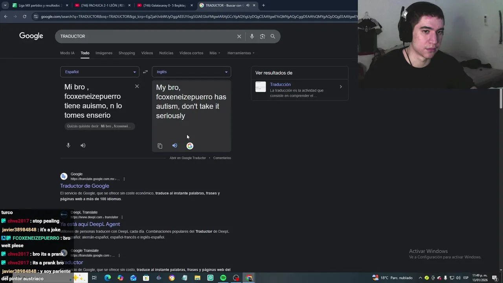This screenshot has width=503, height=283.
Task: Search the translation on Google icon
Action: point(190,146)
